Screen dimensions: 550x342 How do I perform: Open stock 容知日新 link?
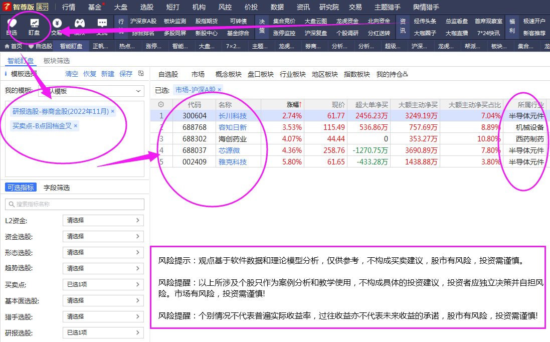click(233, 127)
